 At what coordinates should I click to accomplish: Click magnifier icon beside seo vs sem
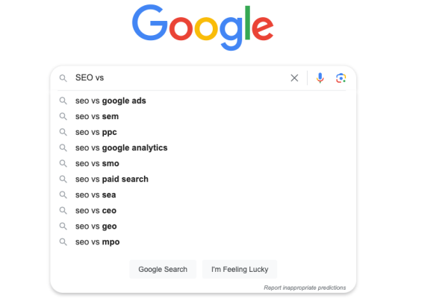tap(63, 116)
